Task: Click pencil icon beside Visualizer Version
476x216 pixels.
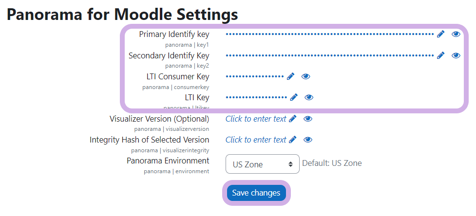Action: tap(292, 119)
